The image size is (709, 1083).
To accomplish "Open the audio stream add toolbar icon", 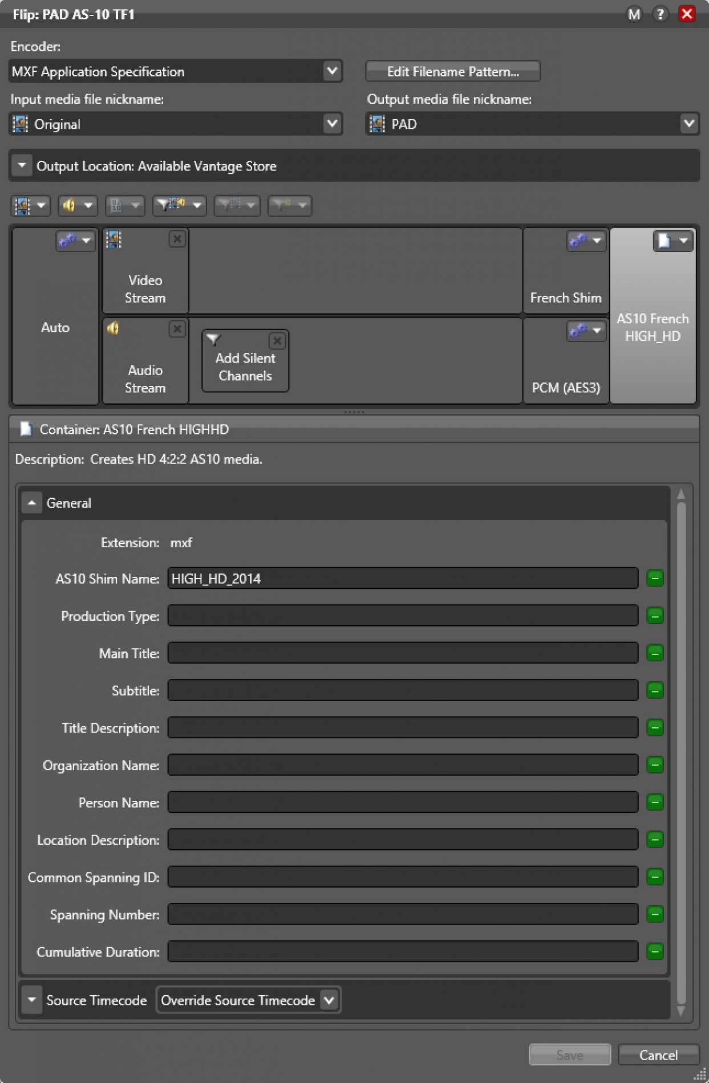I will (x=78, y=205).
